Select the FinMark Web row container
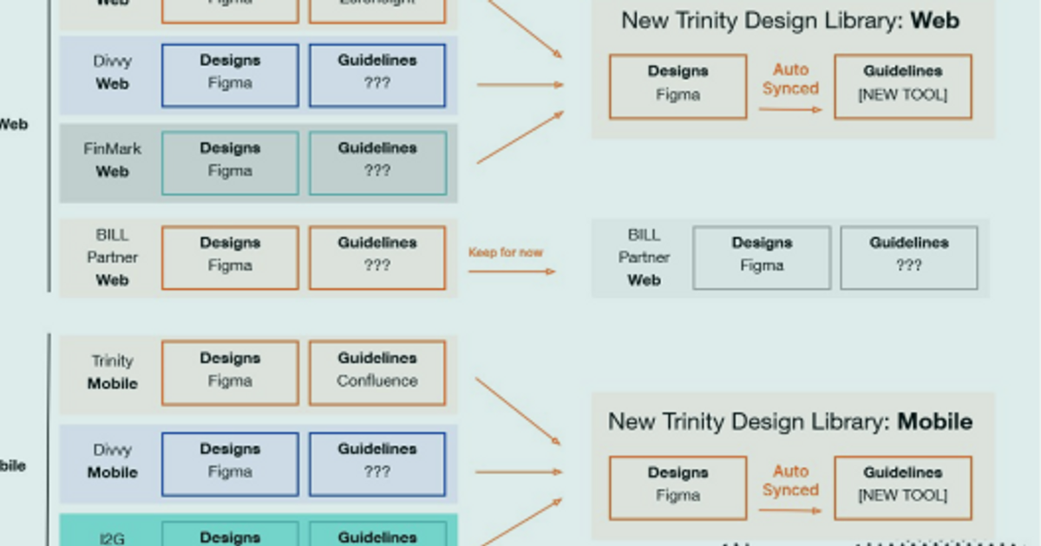Image resolution: width=1041 pixels, height=546 pixels. pos(113,162)
